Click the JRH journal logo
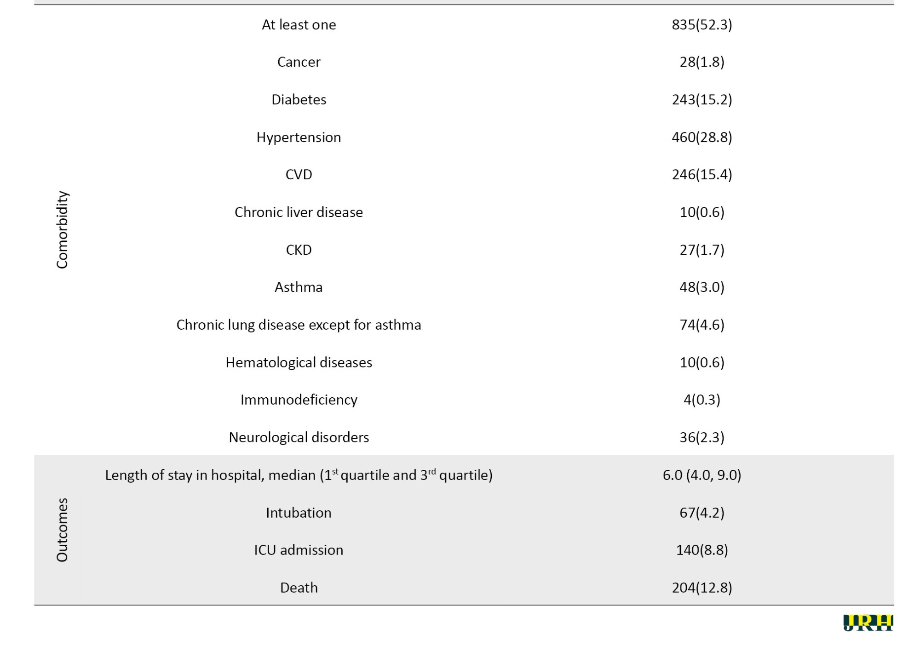This screenshot has height=652, width=920. 868,623
